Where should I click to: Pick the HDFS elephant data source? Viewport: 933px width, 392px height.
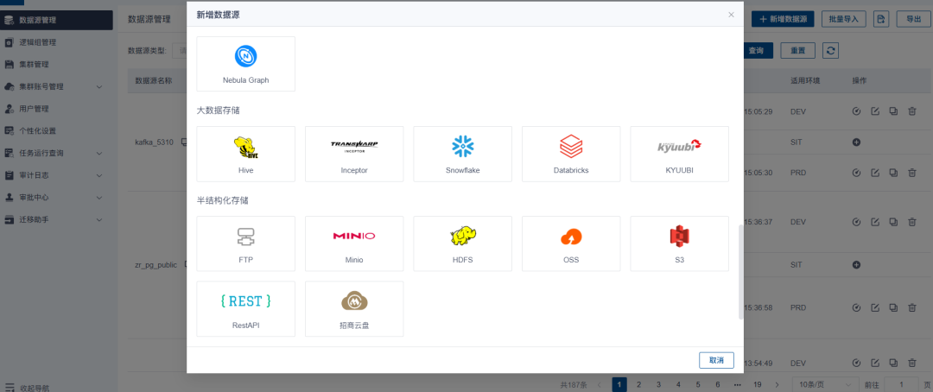[x=462, y=243]
